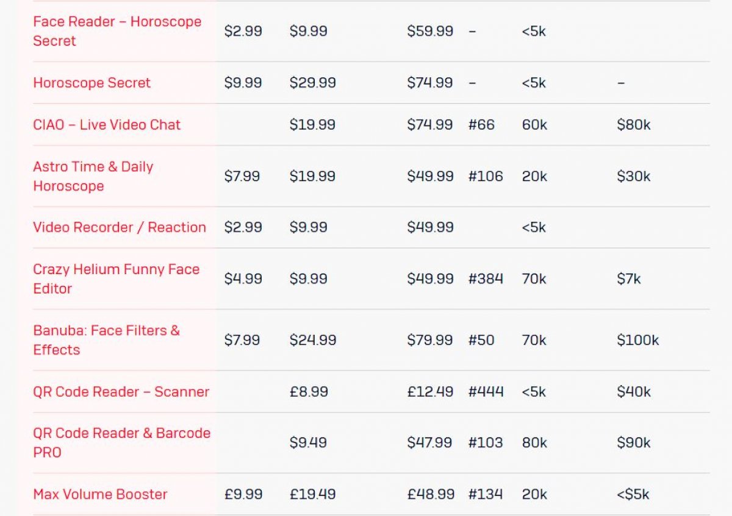Open the CIAO – Live Video Chat link
The width and height of the screenshot is (732, 516).
tap(107, 125)
